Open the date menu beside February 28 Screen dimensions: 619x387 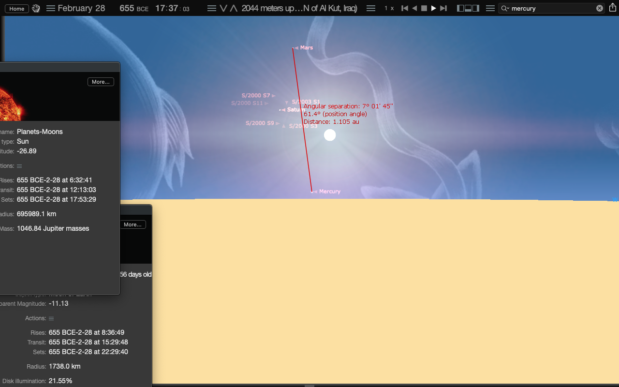[51, 8]
